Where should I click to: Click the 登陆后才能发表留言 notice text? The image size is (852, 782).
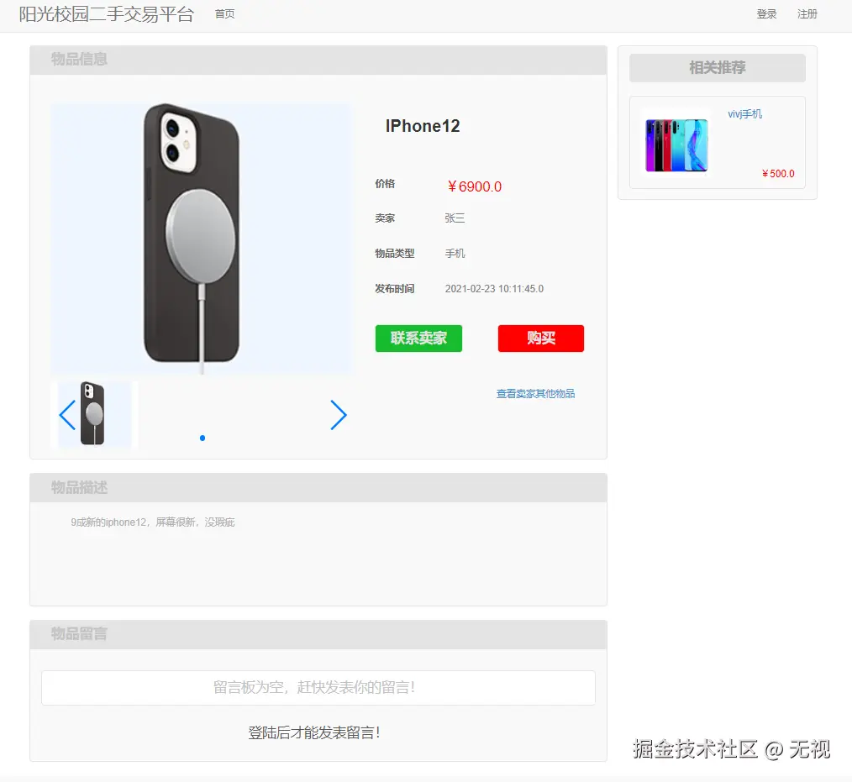pyautogui.click(x=314, y=732)
